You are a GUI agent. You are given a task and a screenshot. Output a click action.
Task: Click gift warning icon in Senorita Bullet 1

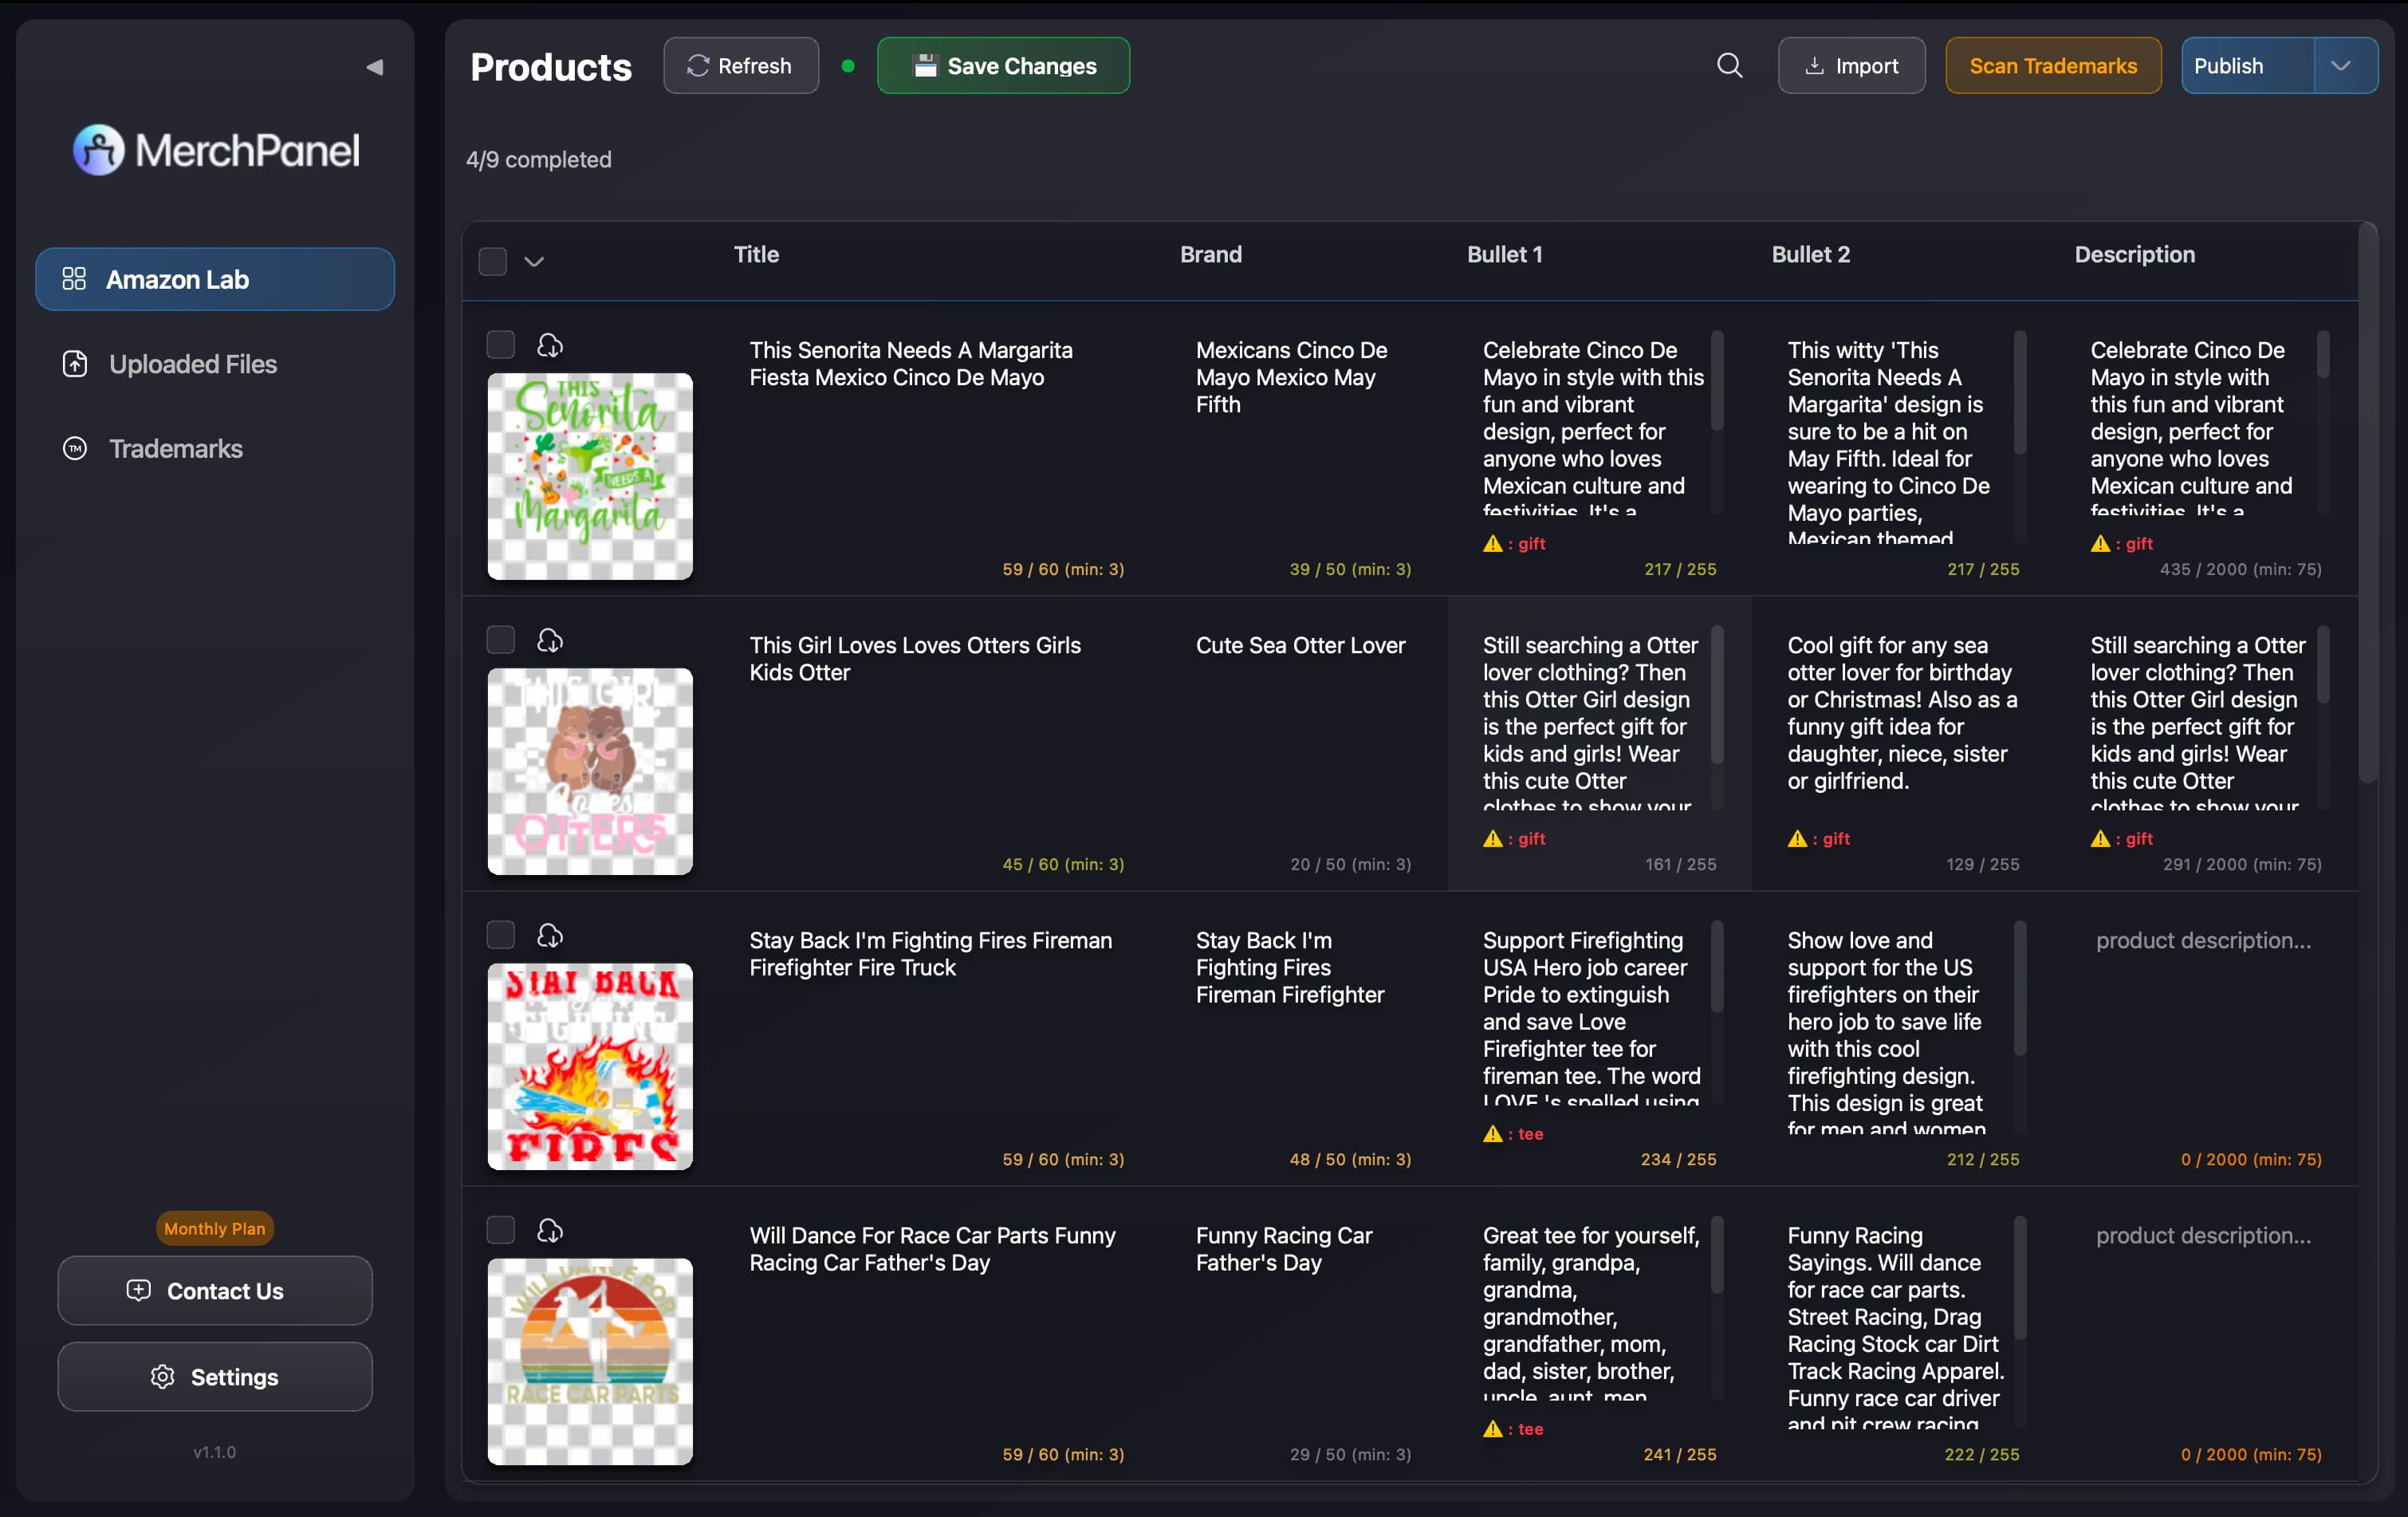[1492, 544]
